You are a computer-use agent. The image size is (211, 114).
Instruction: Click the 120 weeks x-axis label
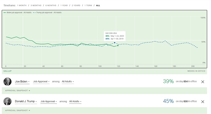click(x=118, y=66)
